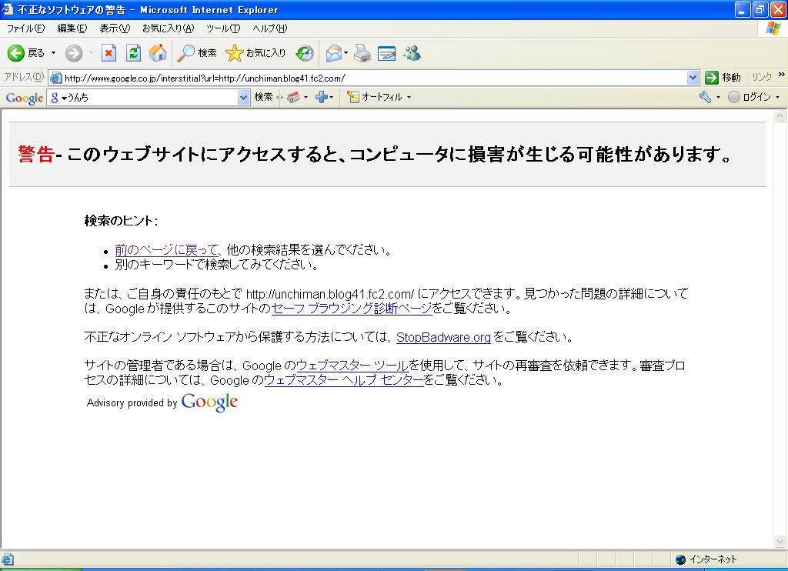The height and width of the screenshot is (571, 788).
Task: Open the Edit (編集) menu
Action: tap(72, 28)
